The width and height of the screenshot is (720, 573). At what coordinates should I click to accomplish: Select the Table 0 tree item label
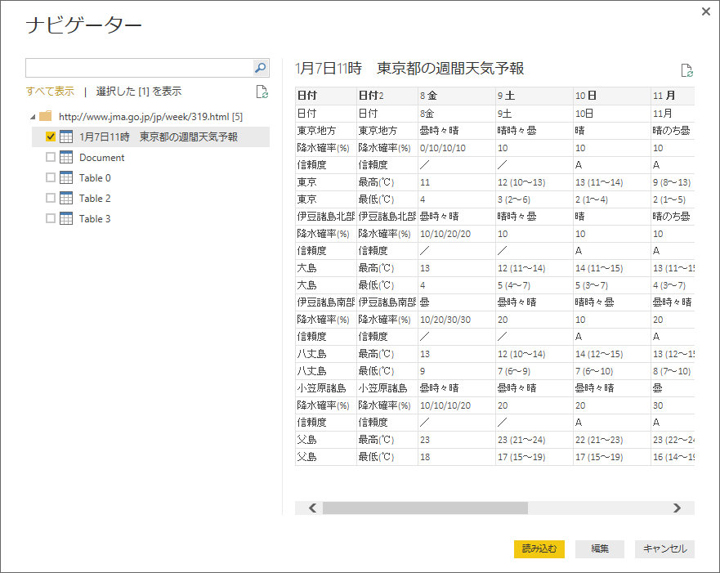click(95, 177)
